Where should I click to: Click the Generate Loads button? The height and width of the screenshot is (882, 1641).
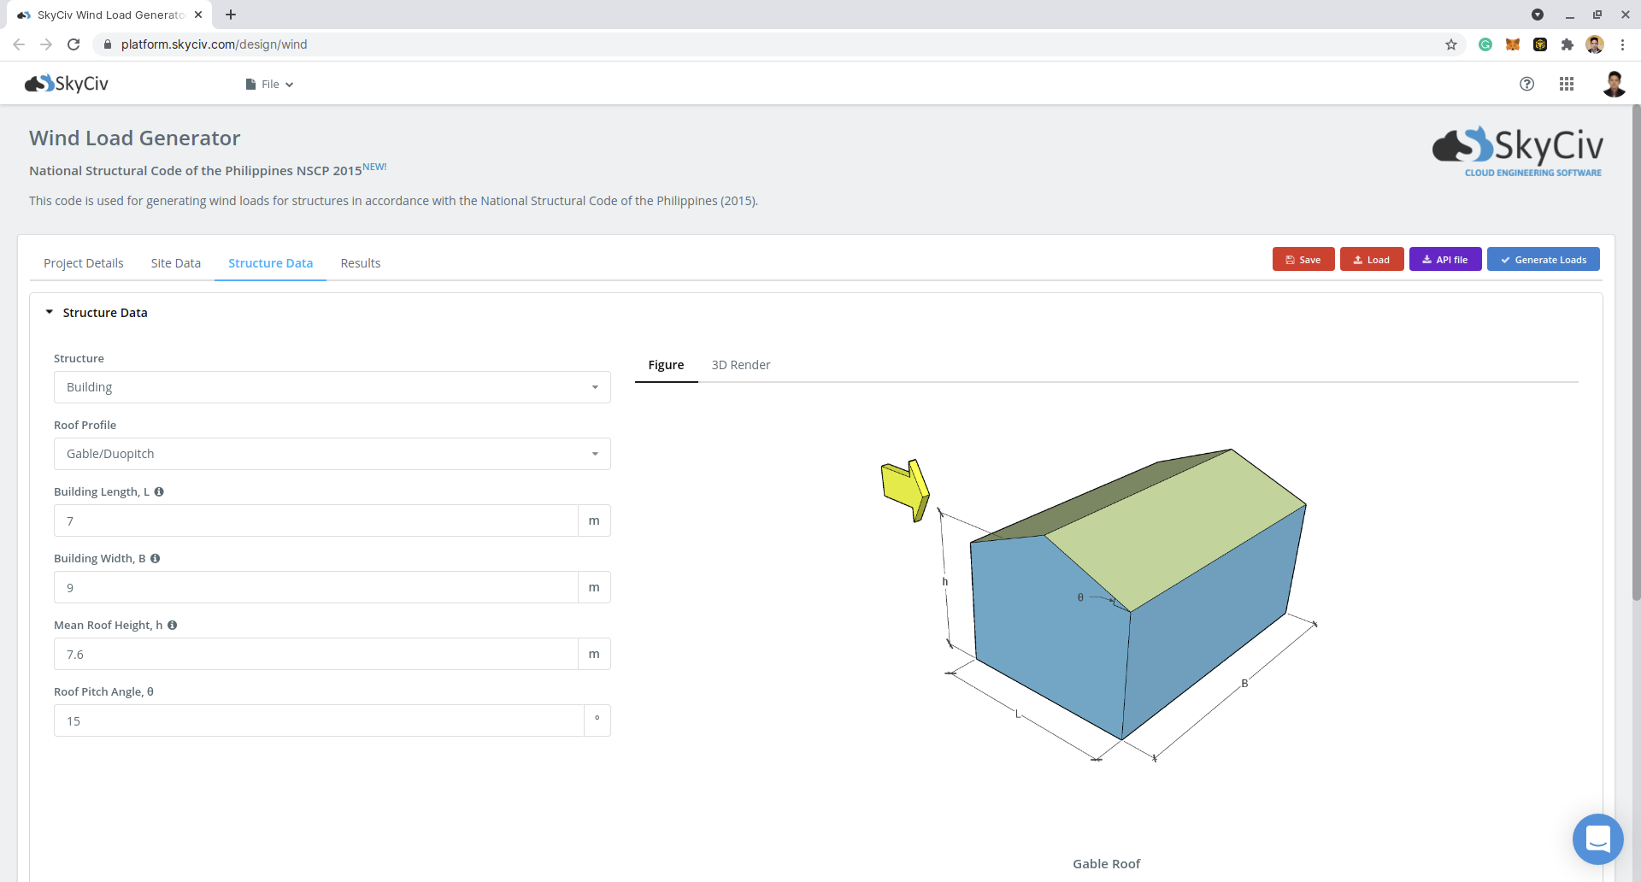tap(1543, 260)
